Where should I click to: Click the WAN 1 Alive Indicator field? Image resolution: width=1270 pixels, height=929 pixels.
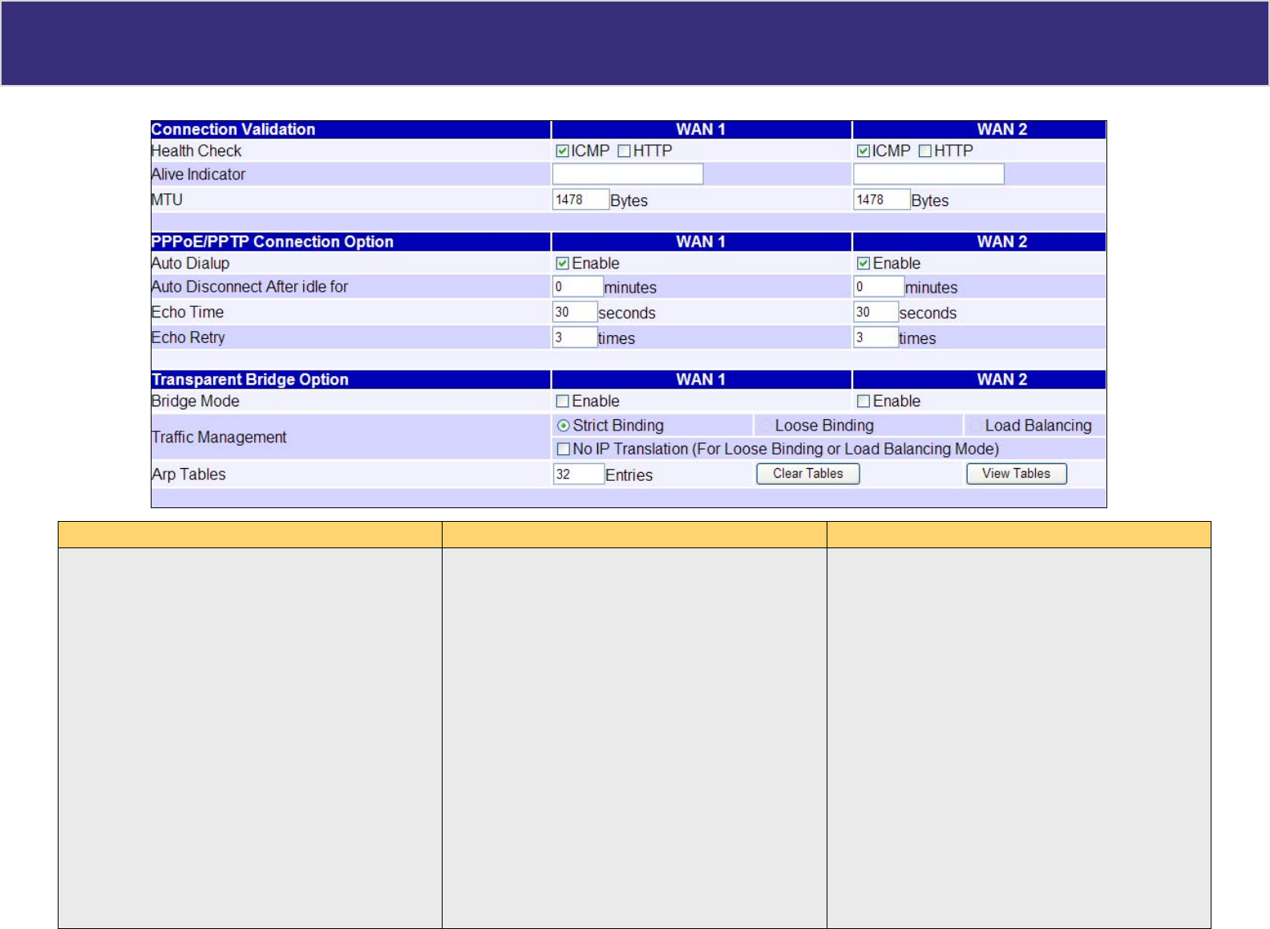tap(627, 174)
